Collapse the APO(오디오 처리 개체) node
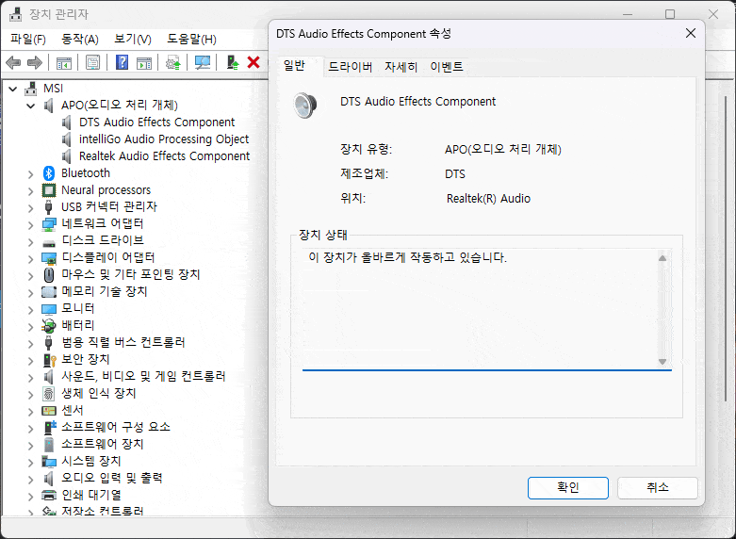 pos(31,106)
